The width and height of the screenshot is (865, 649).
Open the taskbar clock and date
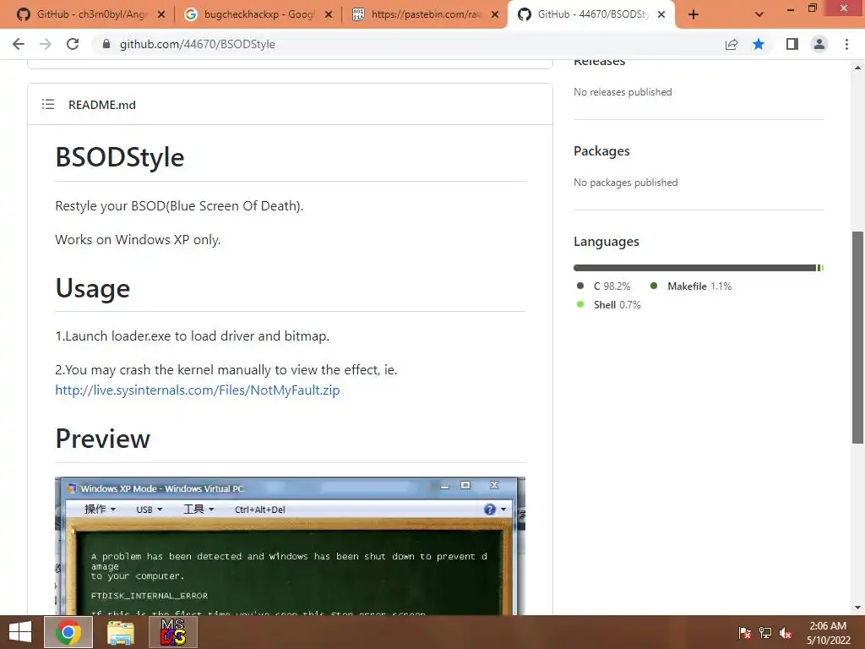coord(829,632)
